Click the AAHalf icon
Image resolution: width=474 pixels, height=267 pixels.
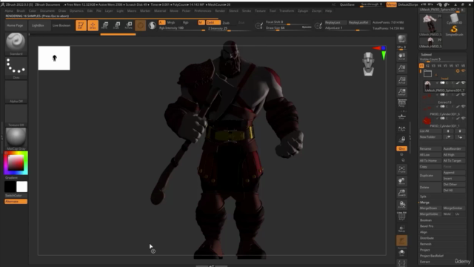(x=401, y=92)
